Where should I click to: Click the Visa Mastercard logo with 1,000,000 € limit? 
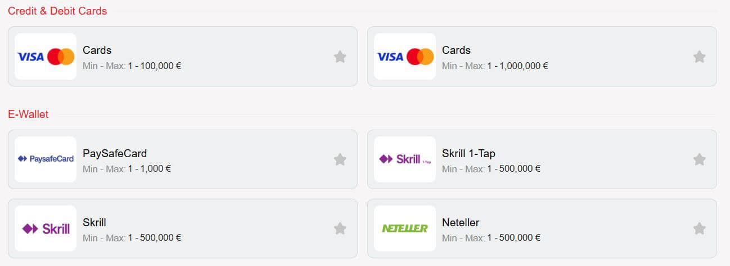click(x=405, y=57)
